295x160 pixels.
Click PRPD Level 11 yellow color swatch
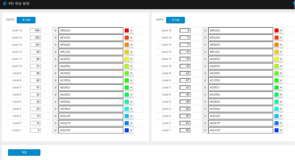pos(127,59)
